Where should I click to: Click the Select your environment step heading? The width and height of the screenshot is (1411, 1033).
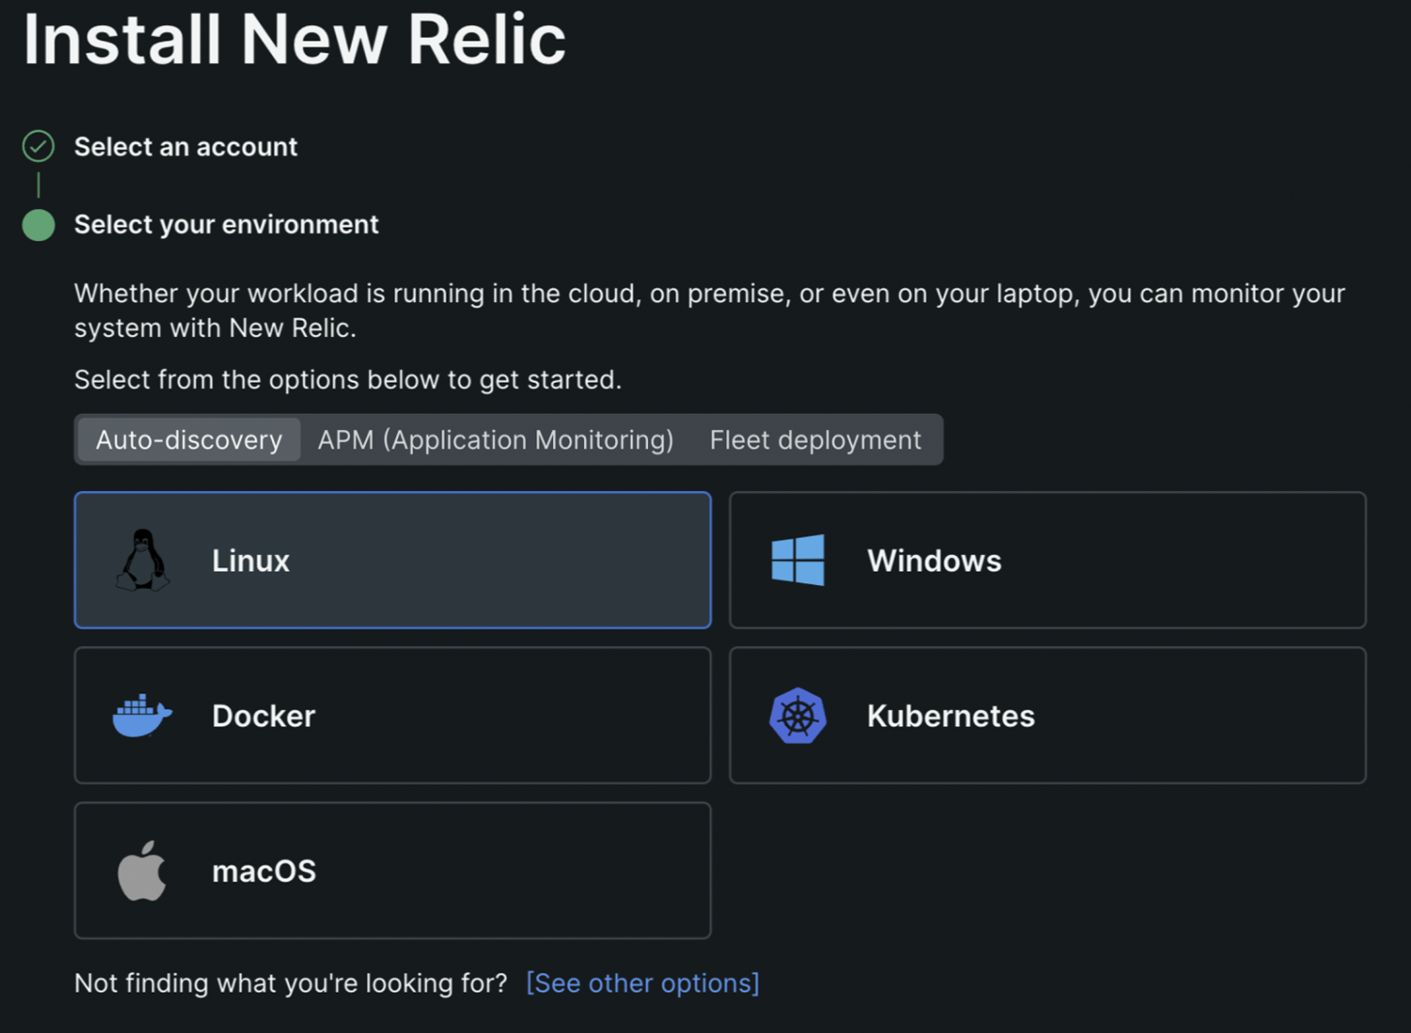coord(226,225)
